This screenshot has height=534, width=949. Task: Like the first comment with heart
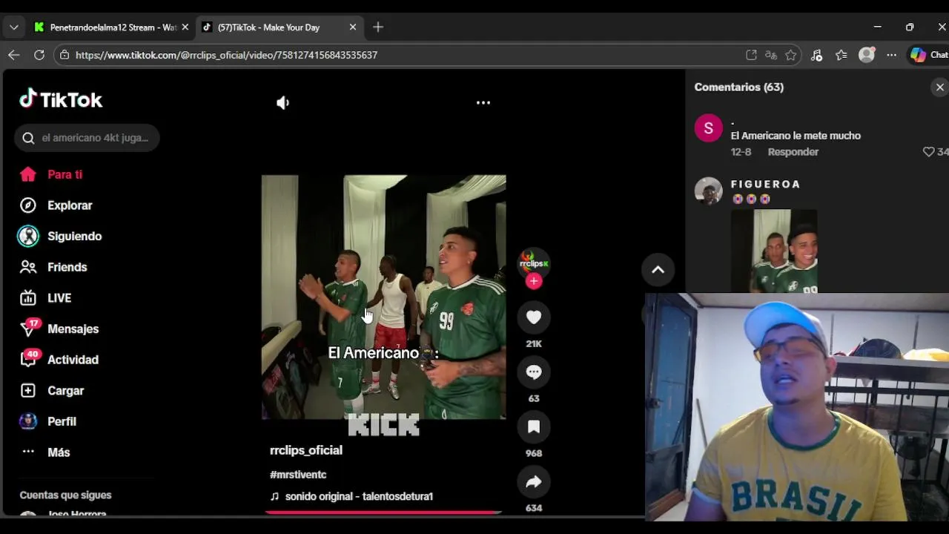pos(928,152)
